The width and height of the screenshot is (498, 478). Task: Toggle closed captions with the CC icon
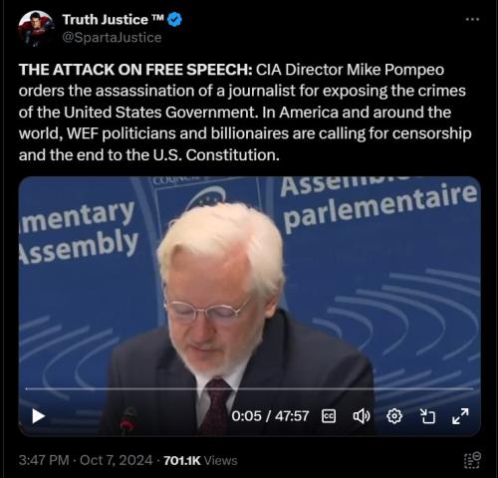[329, 416]
